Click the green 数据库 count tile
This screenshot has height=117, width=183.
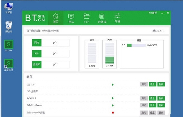pyautogui.click(x=37, y=64)
